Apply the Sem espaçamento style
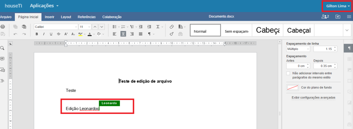 click(x=236, y=30)
